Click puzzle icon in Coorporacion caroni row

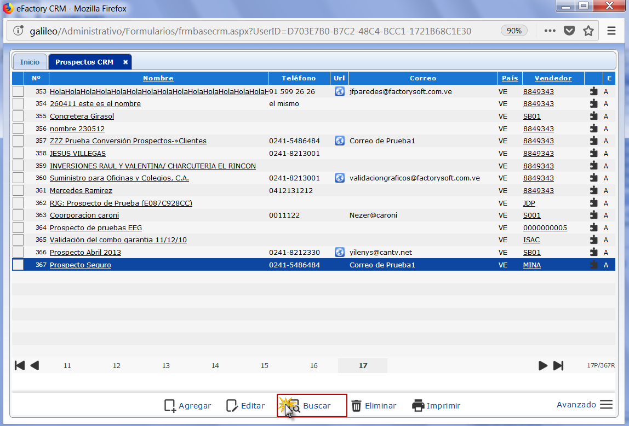tap(594, 215)
